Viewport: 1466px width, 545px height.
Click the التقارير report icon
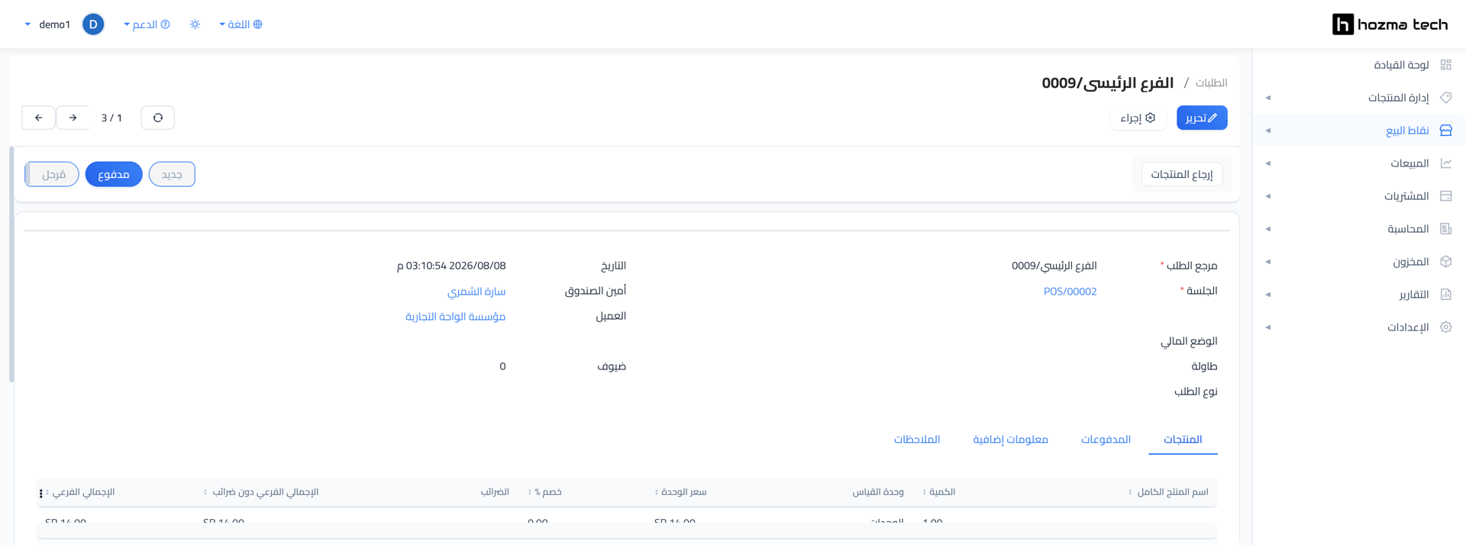pyautogui.click(x=1445, y=295)
